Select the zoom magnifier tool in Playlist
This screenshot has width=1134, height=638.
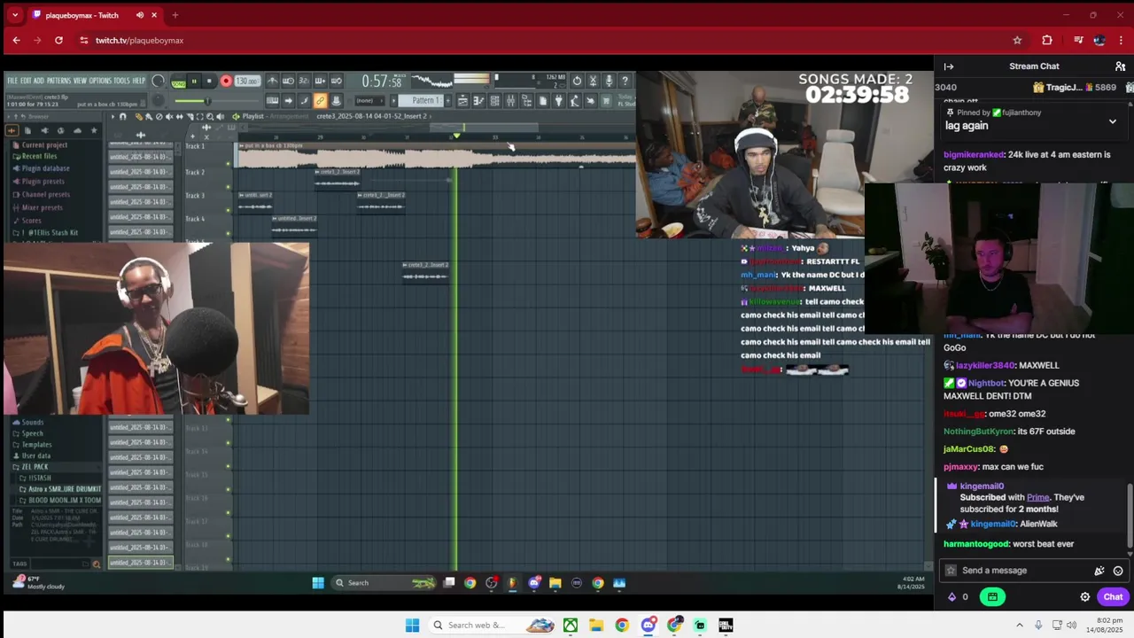coord(210,117)
